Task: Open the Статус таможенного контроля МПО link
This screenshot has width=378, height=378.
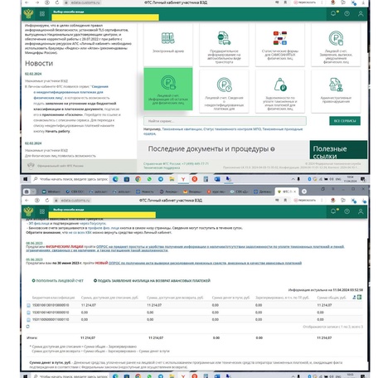Action: click(x=232, y=129)
